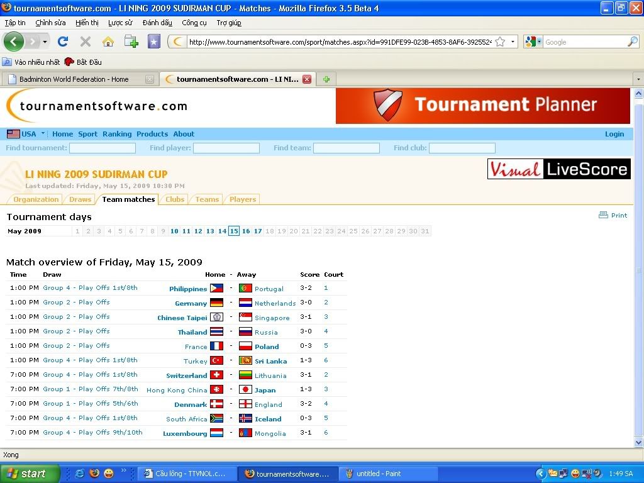Click the Switzerland flag icon

[216, 375]
